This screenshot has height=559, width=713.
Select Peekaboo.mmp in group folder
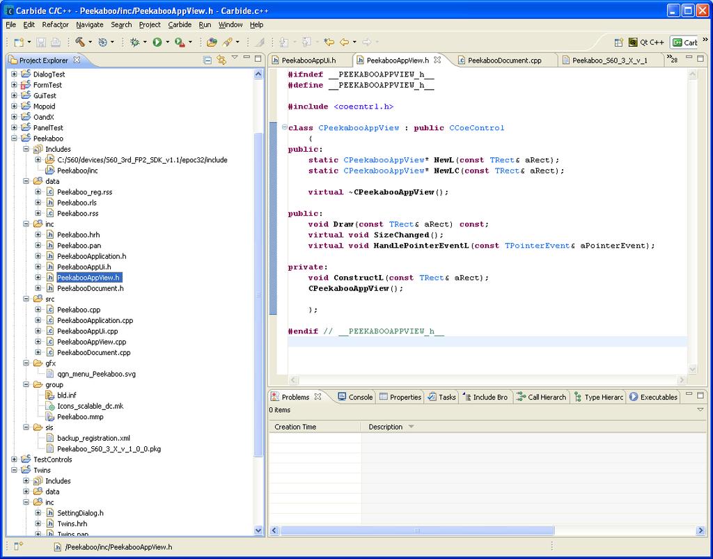80,416
